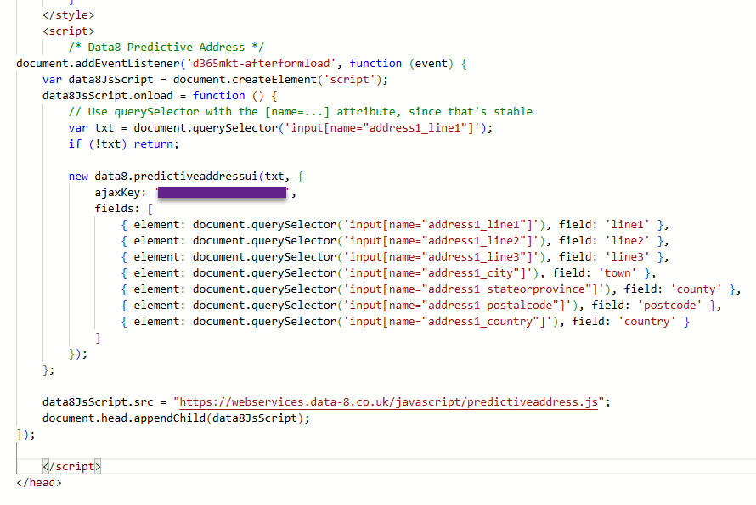The image size is (756, 505).
Task: Click the closing </head> tag
Action: click(x=38, y=482)
